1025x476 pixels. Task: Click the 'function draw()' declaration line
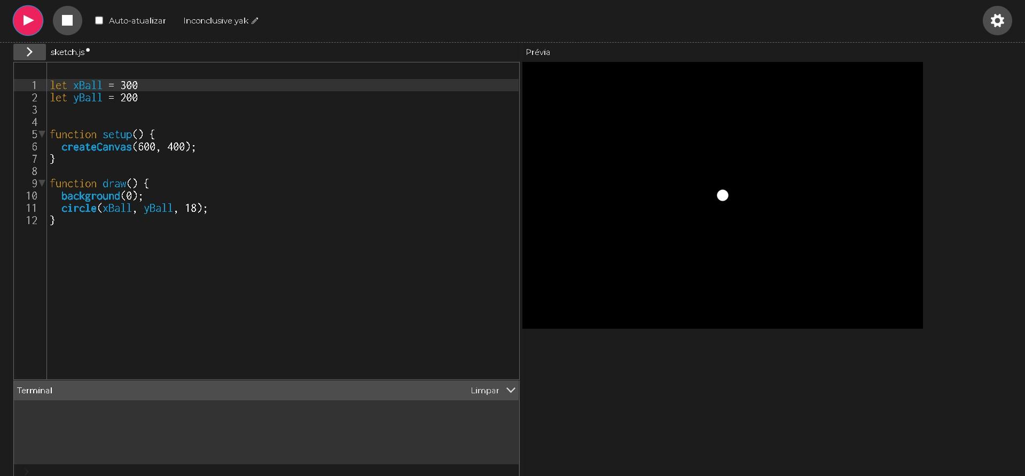click(x=99, y=184)
